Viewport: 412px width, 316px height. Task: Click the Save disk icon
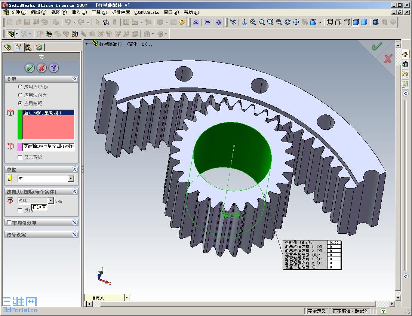coord(27,22)
